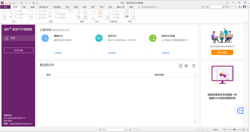Click 'Use now' link under Move PDF Pages
Screen dimensions: 250x132
tap(165, 53)
